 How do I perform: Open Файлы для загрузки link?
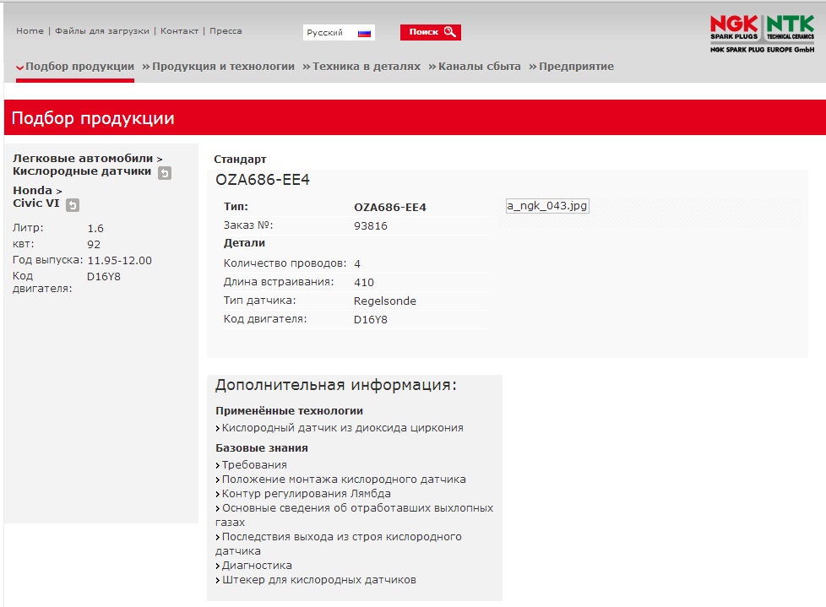click(x=102, y=31)
